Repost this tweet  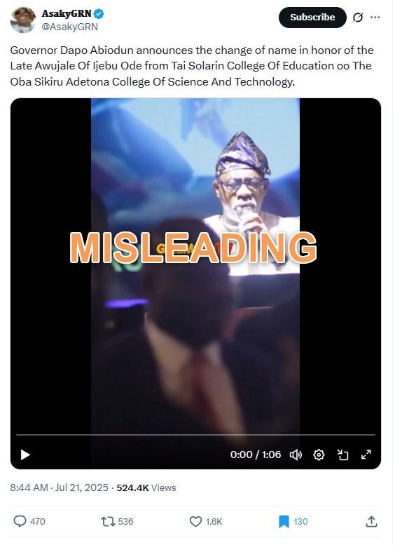(x=117, y=521)
